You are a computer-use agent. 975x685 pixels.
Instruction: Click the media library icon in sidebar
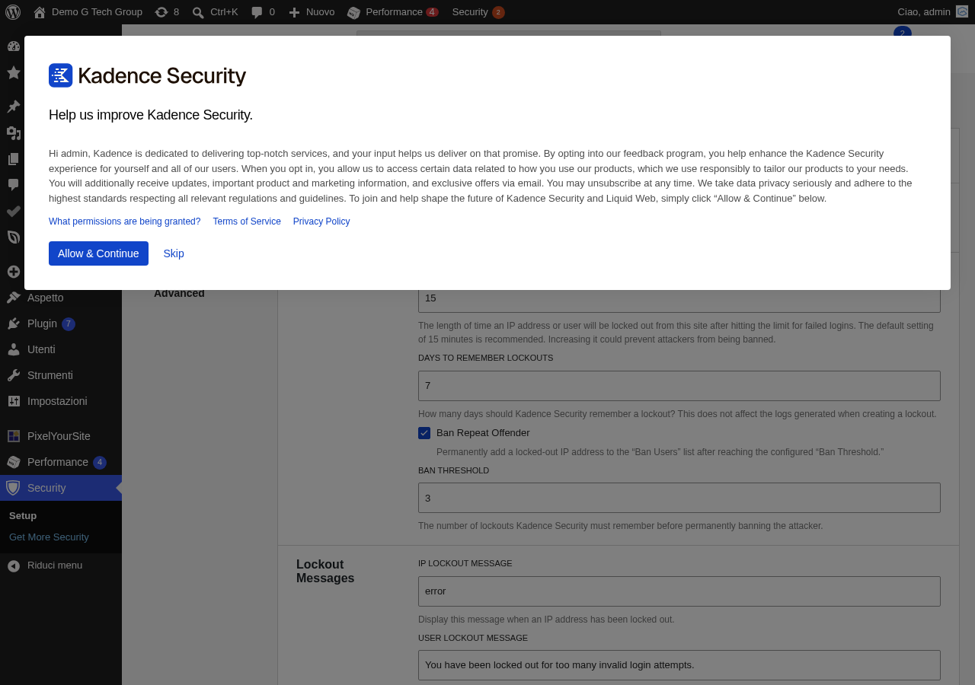13,133
